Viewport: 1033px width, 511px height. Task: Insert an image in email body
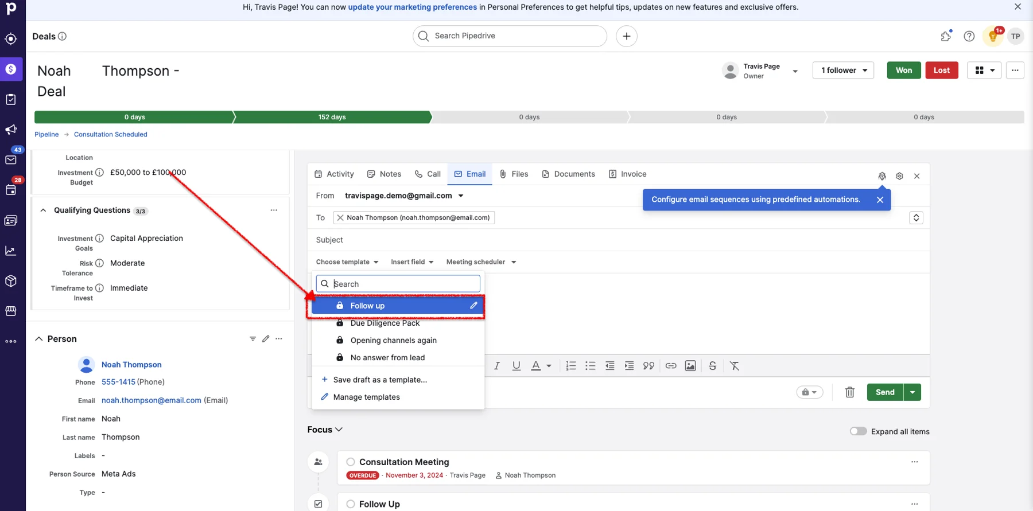(x=690, y=366)
